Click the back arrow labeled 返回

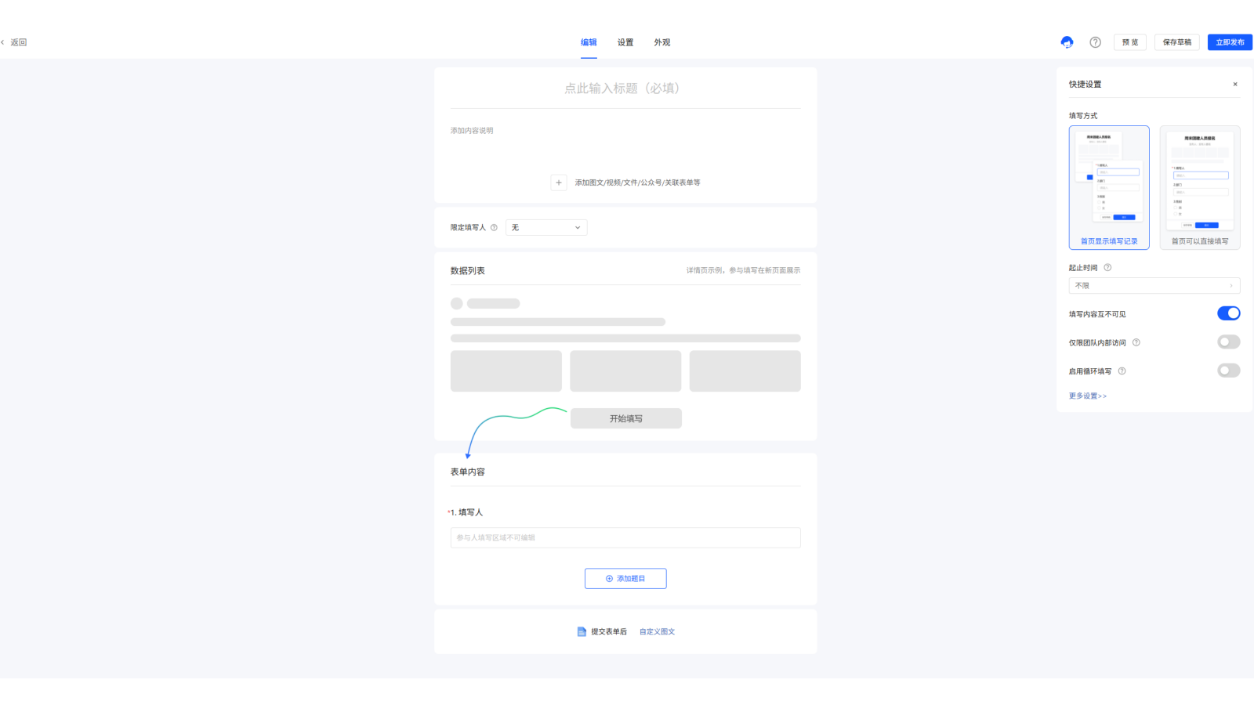coord(15,42)
